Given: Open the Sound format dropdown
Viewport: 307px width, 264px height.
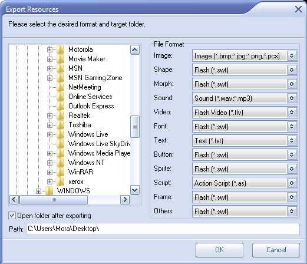Looking at the screenshot, I should (x=292, y=98).
